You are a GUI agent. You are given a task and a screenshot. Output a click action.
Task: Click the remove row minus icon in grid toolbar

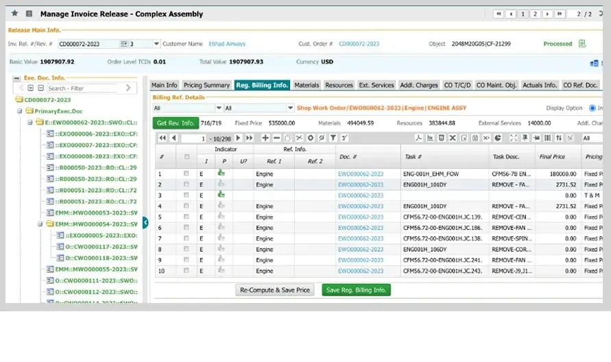click(277, 138)
